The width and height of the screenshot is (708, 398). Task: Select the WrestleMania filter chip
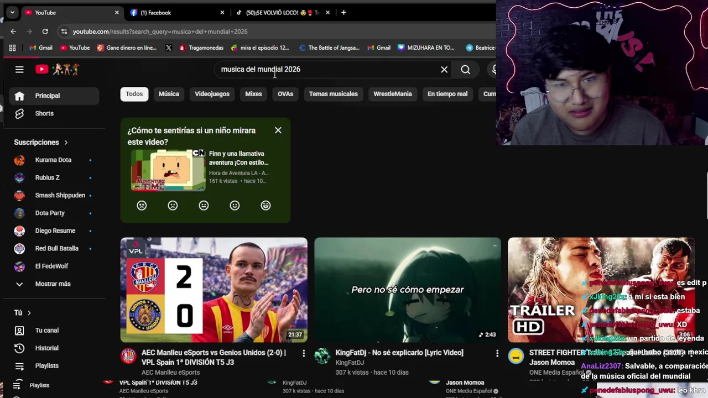tap(393, 94)
